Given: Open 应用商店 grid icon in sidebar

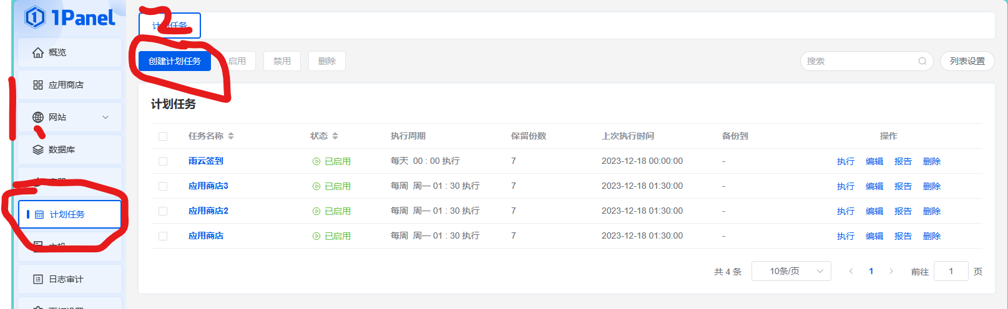Looking at the screenshot, I should pyautogui.click(x=38, y=85).
